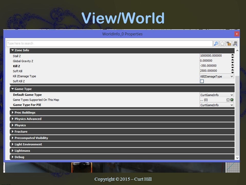Toggle the favorites star icon

click(x=222, y=44)
